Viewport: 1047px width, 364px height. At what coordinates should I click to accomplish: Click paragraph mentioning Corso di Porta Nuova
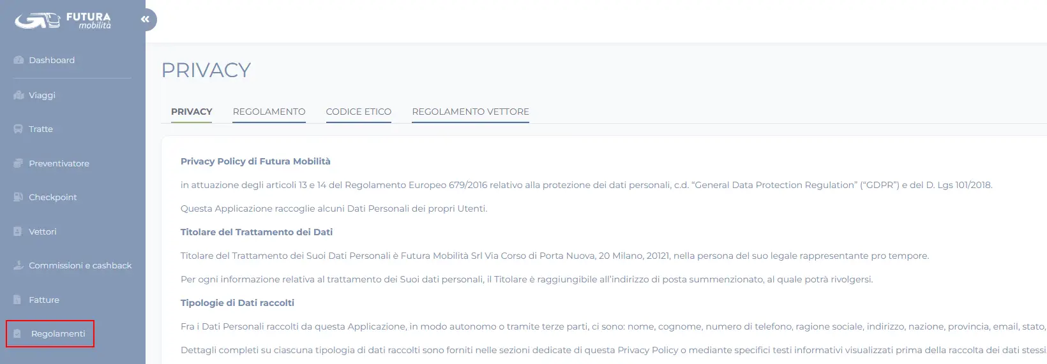click(555, 256)
